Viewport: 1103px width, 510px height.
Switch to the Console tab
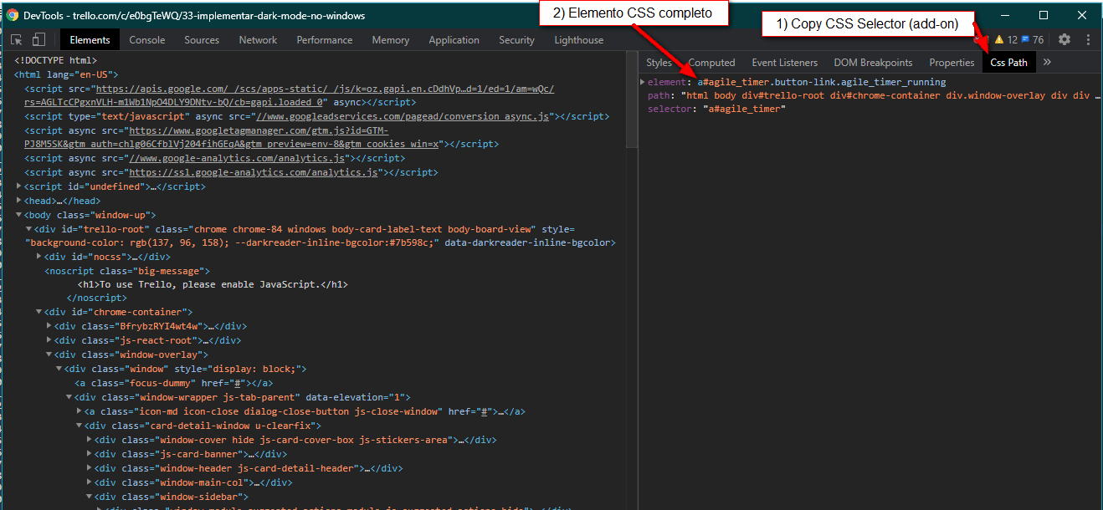(x=146, y=40)
